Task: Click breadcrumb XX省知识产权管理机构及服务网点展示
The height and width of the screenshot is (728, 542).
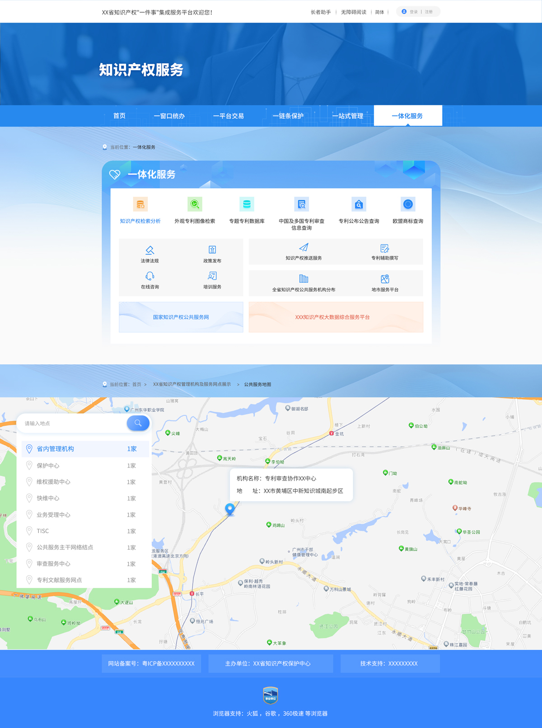Action: (192, 384)
